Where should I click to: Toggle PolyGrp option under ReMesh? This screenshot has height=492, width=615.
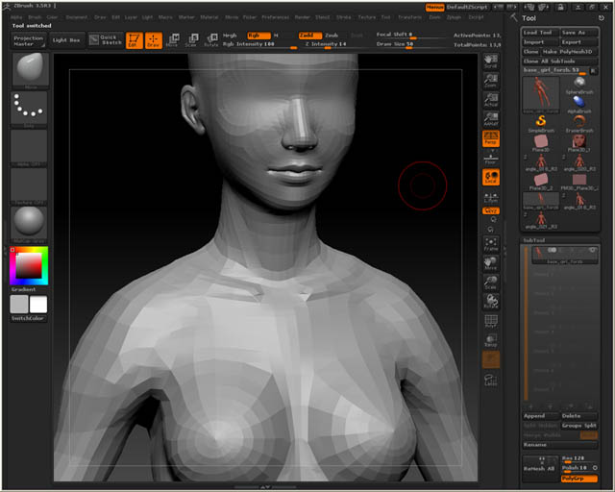pyautogui.click(x=579, y=479)
